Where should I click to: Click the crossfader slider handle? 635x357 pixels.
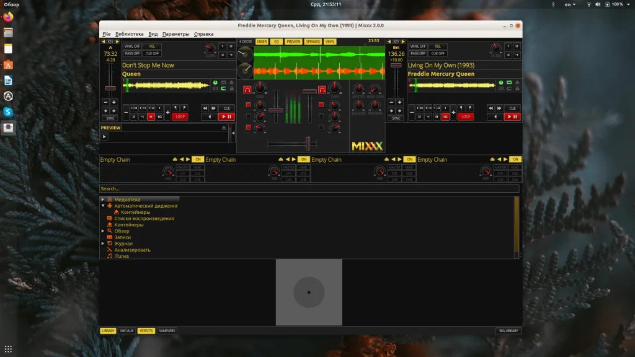tap(307, 143)
